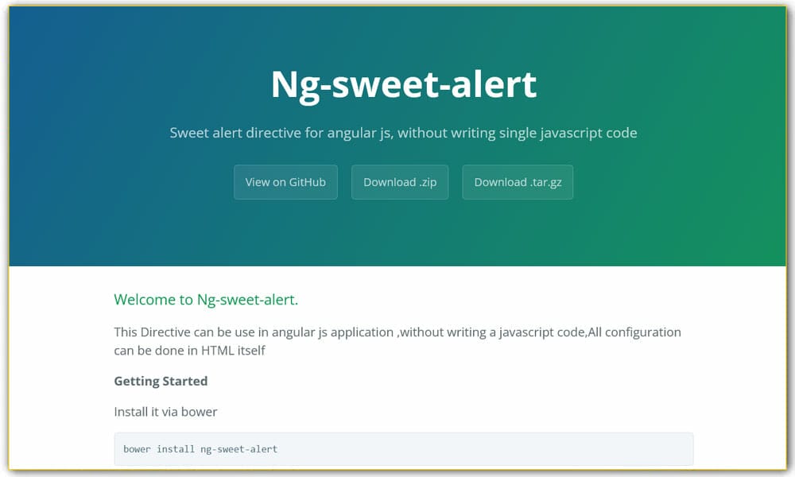Select the word bower in the code snippet
Viewport: 795px width, 477px height.
[137, 448]
